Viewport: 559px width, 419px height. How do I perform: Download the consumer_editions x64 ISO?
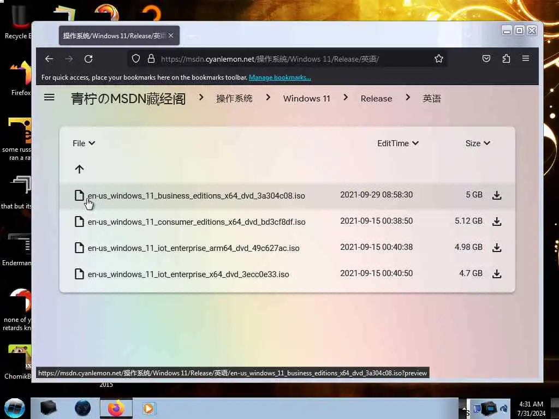point(497,222)
